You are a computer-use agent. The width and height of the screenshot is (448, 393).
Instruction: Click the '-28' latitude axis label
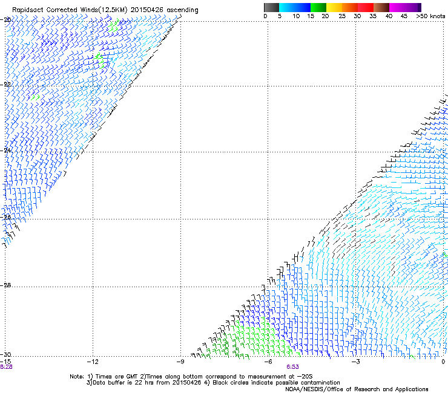tap(5, 285)
